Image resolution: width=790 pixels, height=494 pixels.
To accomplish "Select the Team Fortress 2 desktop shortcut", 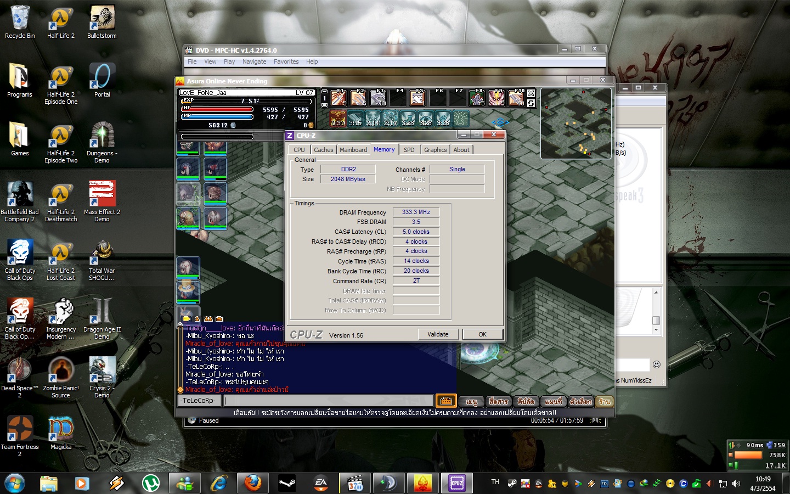I will 20,436.
